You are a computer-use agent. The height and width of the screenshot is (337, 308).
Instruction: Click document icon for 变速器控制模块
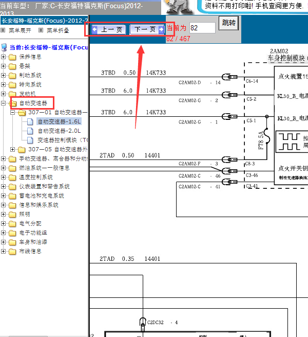coord(30,140)
